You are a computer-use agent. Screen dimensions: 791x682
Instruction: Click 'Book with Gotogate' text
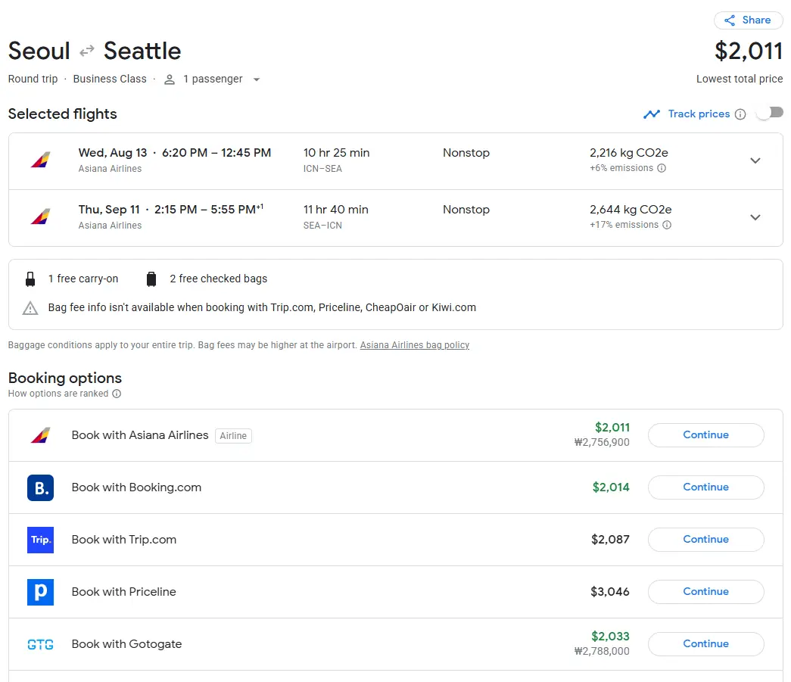126,644
